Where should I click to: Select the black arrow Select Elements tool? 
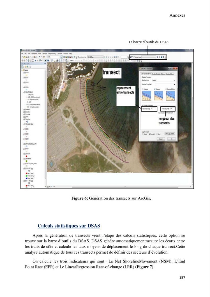tap(45, 61)
